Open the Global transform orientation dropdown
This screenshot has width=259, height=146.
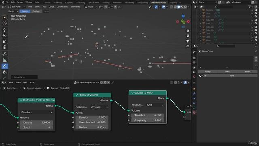pos(91,7)
